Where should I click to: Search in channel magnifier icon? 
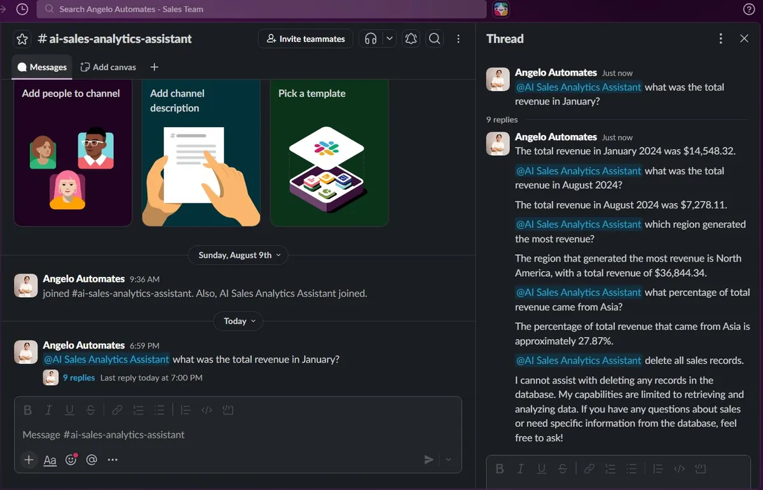click(x=434, y=39)
